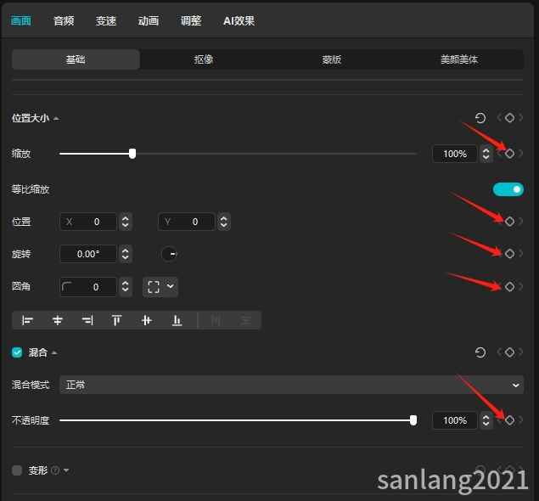Align top icon in alignment bar

click(117, 320)
